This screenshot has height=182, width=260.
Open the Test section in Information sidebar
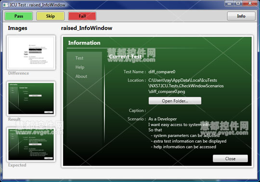tap(79, 58)
